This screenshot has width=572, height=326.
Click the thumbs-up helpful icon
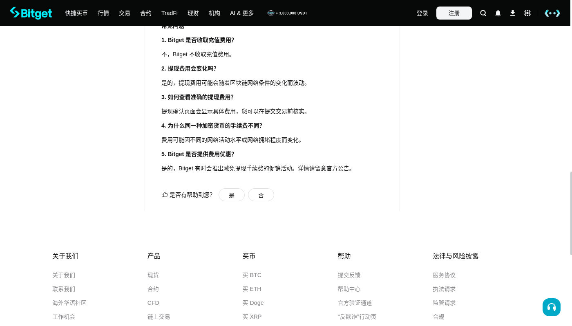165,195
